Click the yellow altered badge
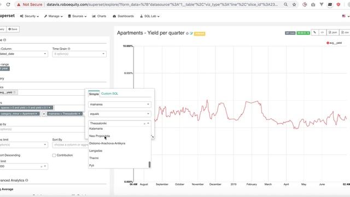 tap(200, 34)
